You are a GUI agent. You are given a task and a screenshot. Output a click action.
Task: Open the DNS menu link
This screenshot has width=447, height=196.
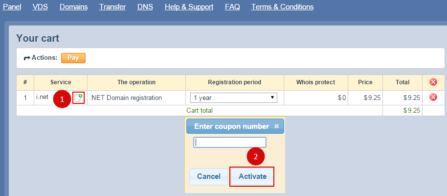point(145,7)
